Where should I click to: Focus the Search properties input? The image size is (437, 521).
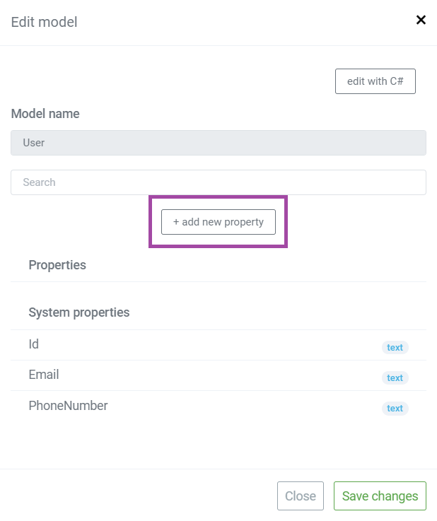click(x=218, y=182)
